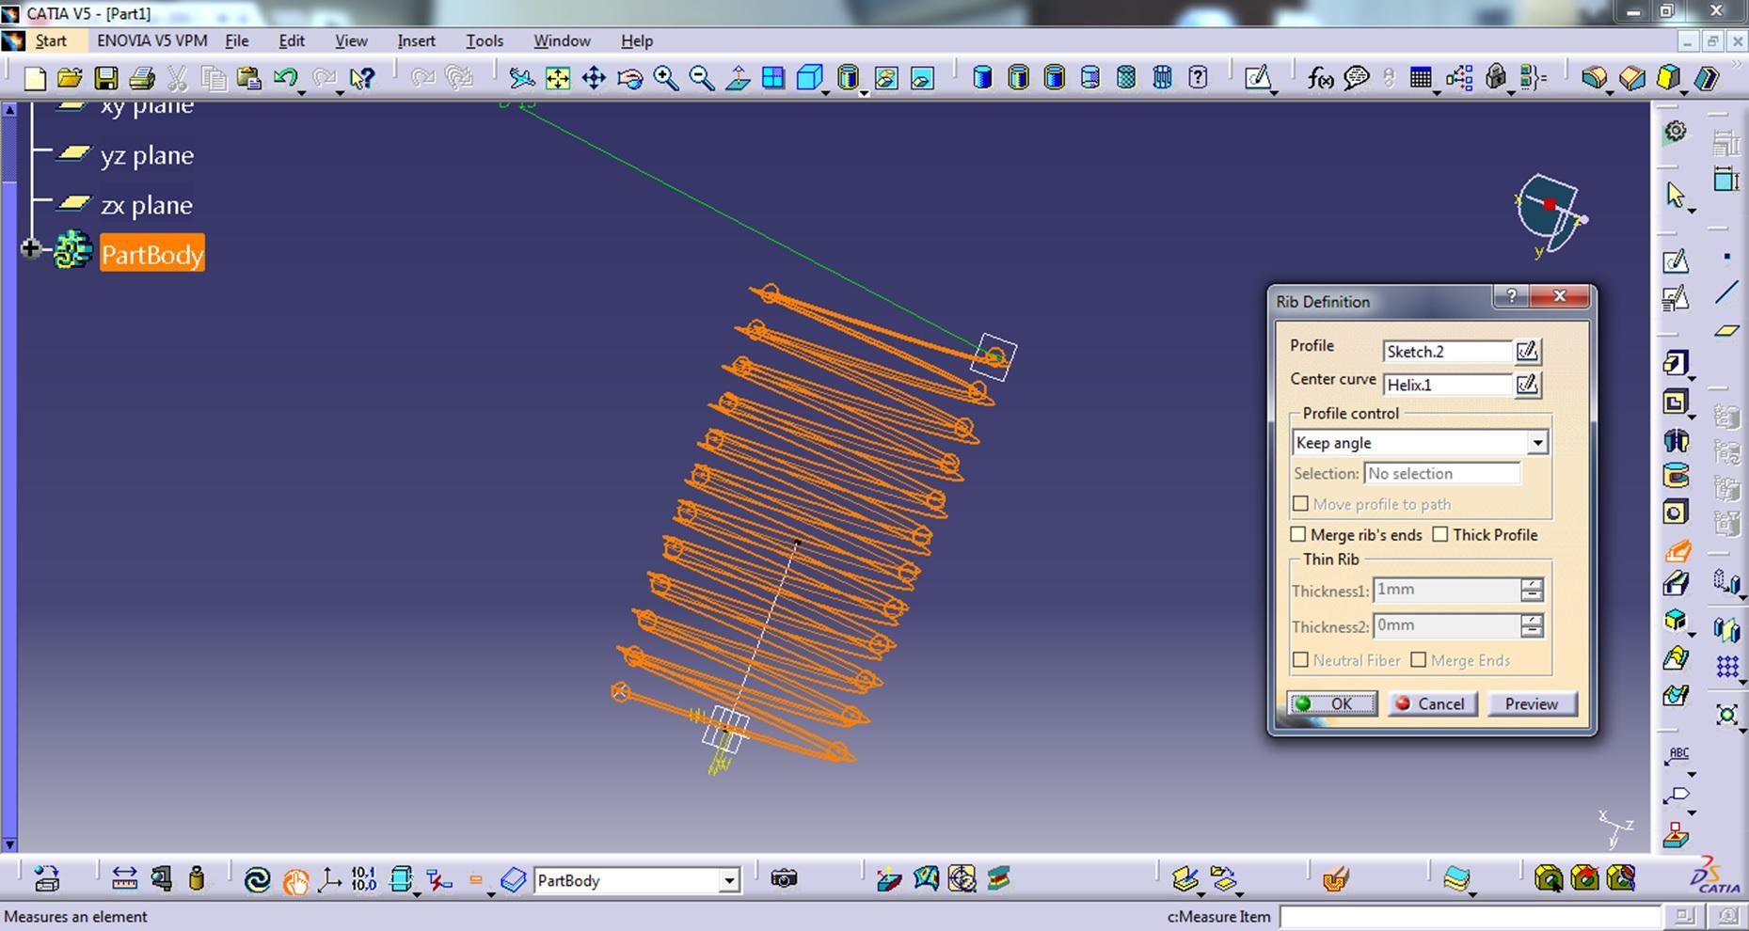The height and width of the screenshot is (931, 1749).
Task: Edit the Profile sketch icon beside Sketch.2
Action: click(x=1527, y=352)
